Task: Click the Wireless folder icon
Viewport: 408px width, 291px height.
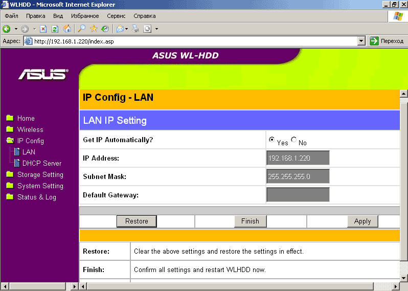Action: (x=10, y=129)
